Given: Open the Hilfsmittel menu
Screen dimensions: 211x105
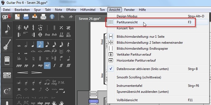Looking at the screenshot, I should point(88,10).
